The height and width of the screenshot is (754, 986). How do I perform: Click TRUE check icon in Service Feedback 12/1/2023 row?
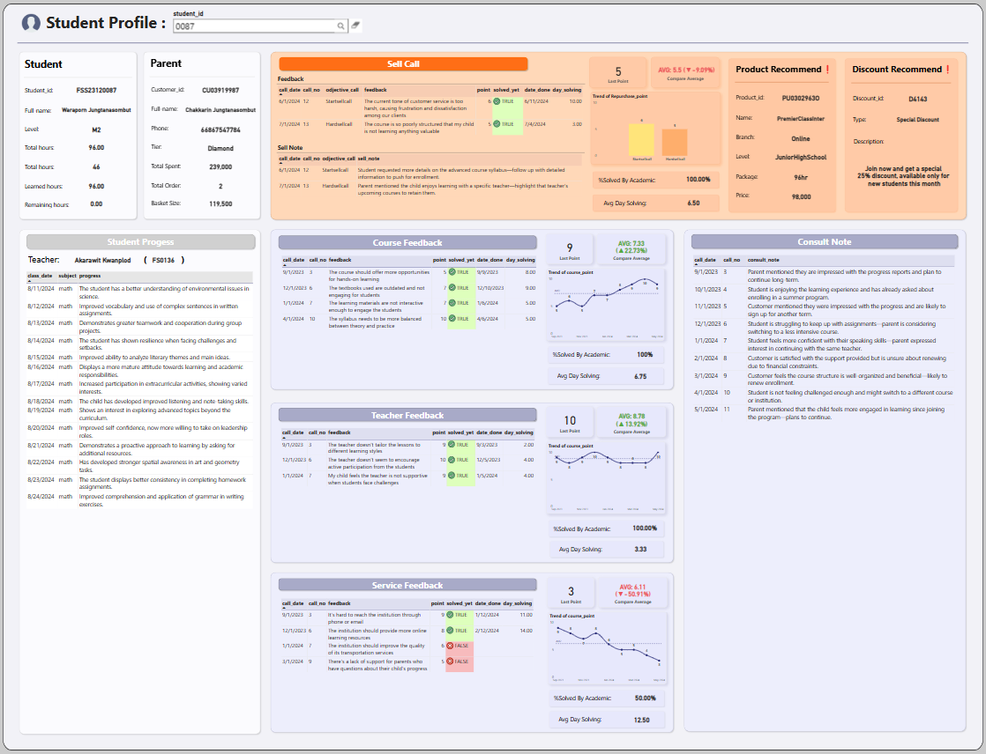[x=451, y=631]
